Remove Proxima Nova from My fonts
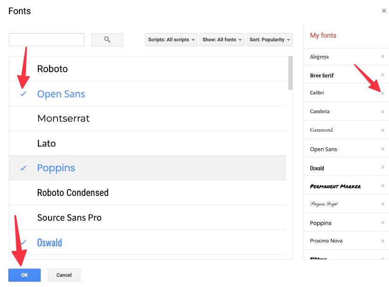 [382, 241]
